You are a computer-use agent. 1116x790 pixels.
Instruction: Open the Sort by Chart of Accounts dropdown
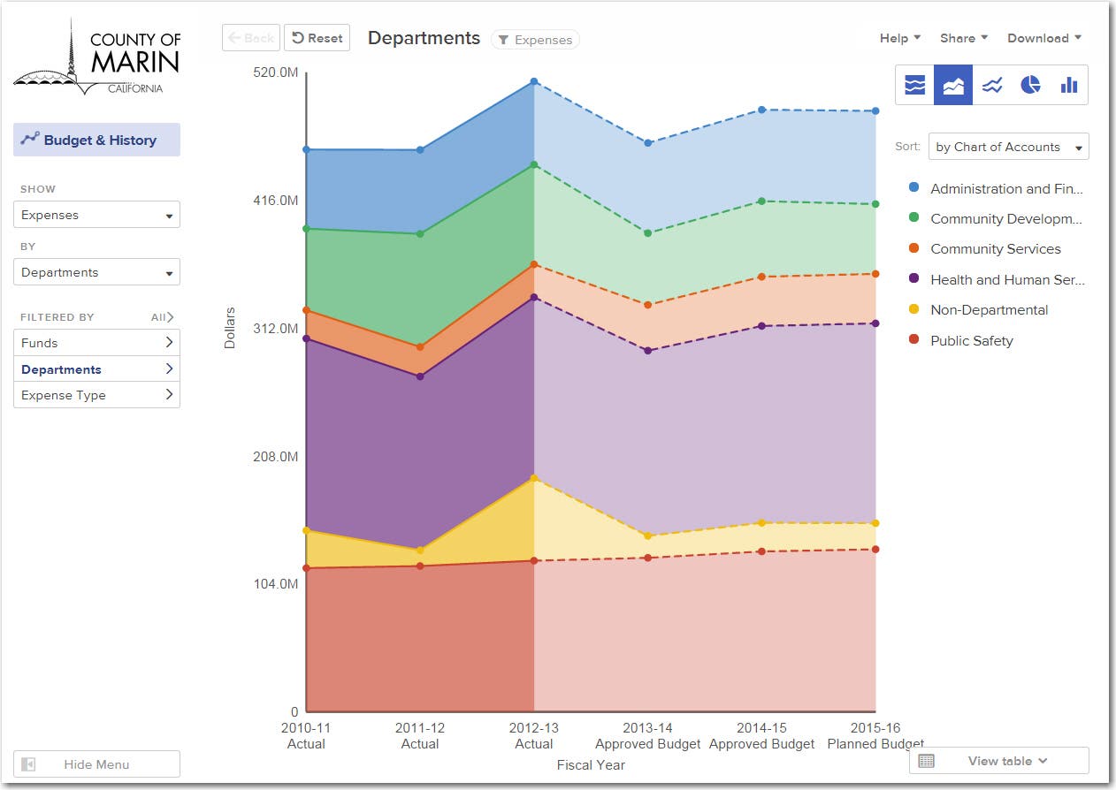(x=1008, y=147)
